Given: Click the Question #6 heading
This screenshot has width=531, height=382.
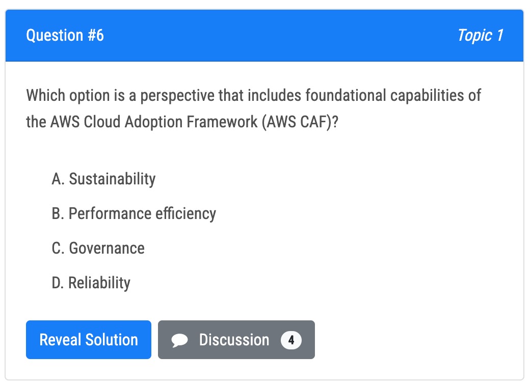Looking at the screenshot, I should pyautogui.click(x=65, y=35).
